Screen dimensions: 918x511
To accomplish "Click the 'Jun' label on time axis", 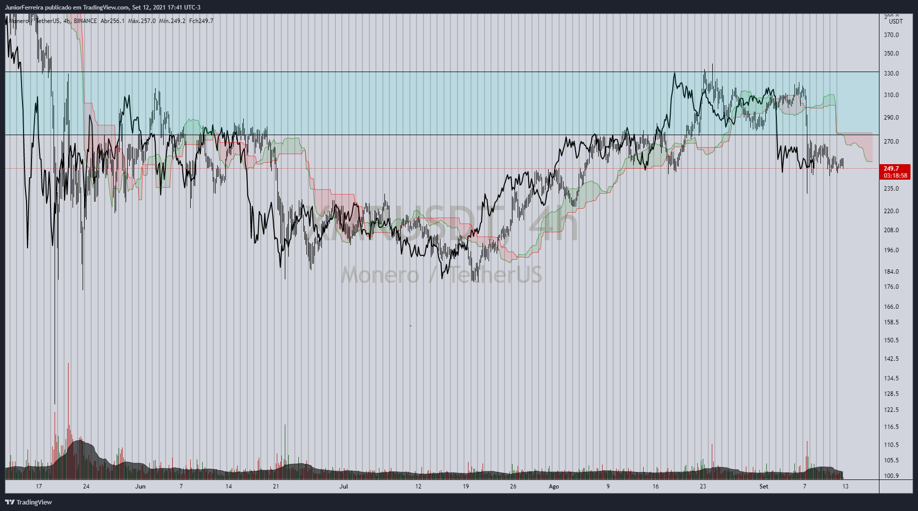I will pos(141,486).
